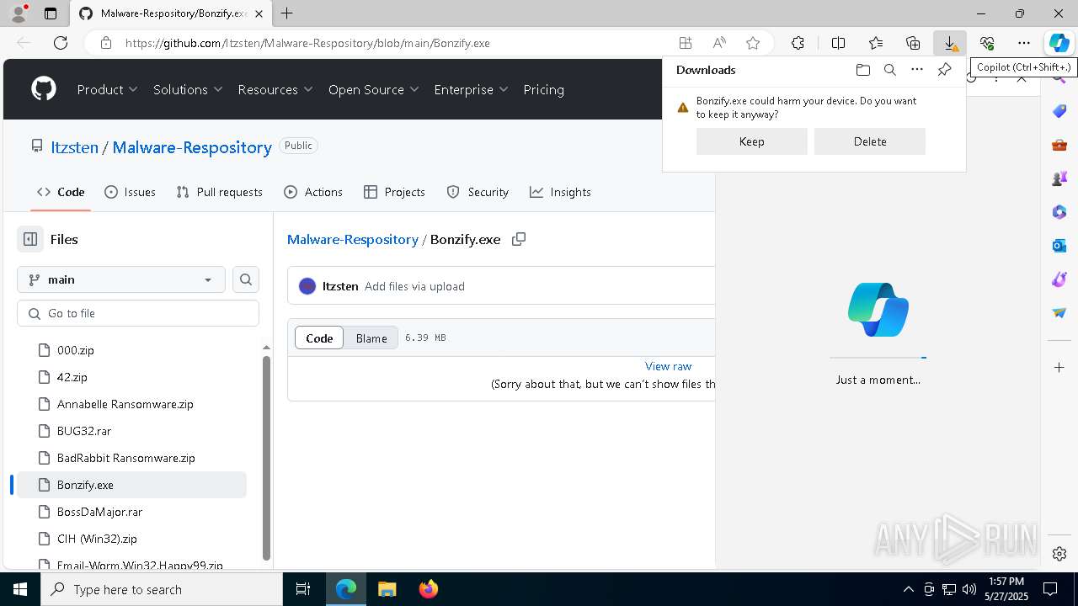1078x606 pixels.
Task: Open the Security tab
Action: pyautogui.click(x=478, y=192)
